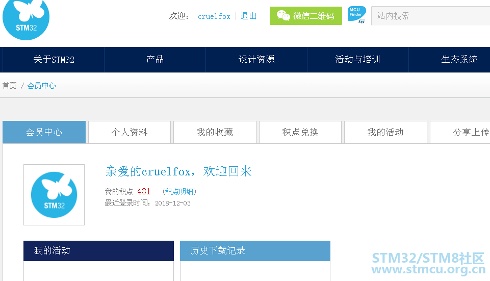Click the 481 points value
The height and width of the screenshot is (281, 490).
click(x=144, y=192)
